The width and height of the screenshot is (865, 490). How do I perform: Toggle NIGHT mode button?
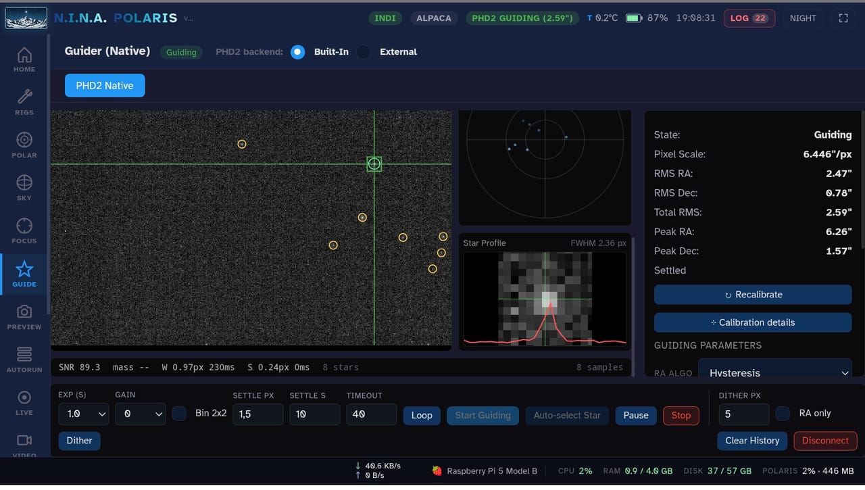(x=803, y=18)
